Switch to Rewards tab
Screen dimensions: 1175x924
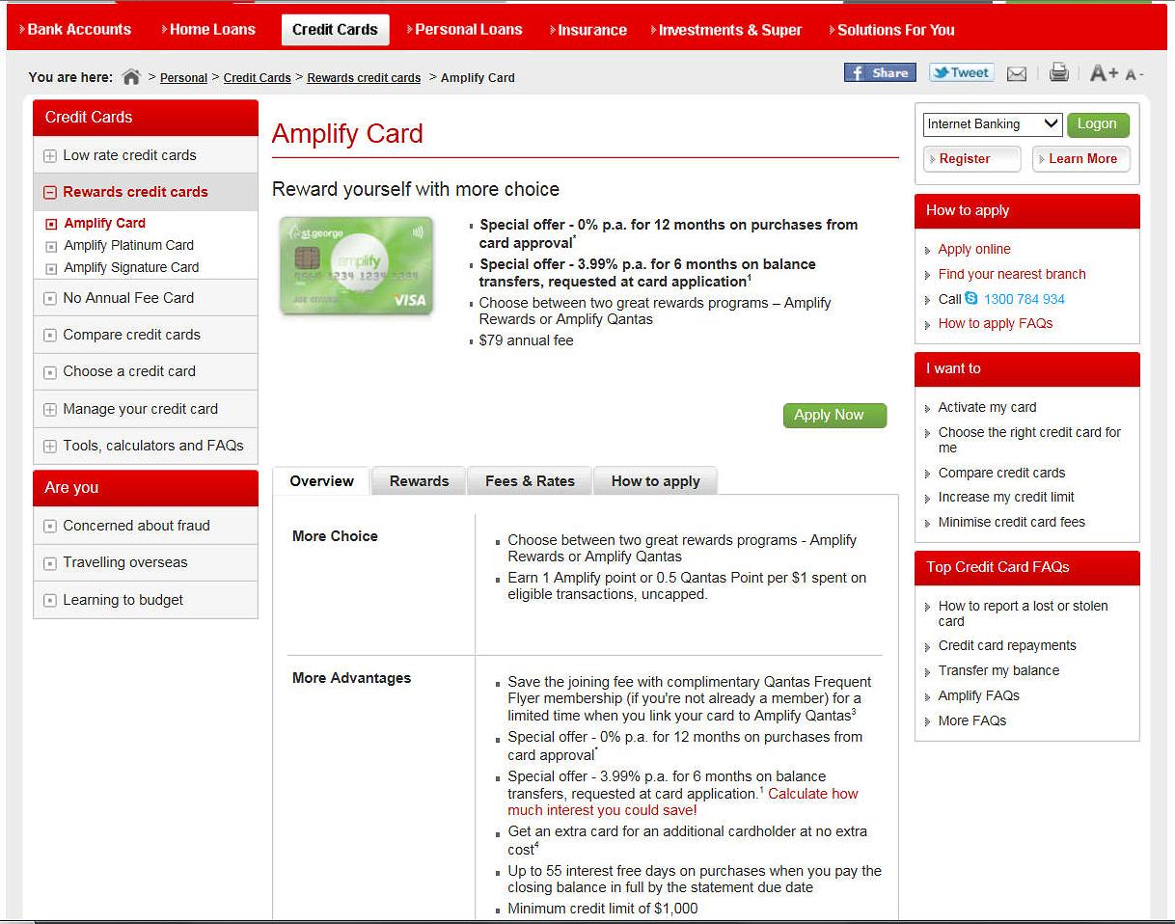[419, 481]
